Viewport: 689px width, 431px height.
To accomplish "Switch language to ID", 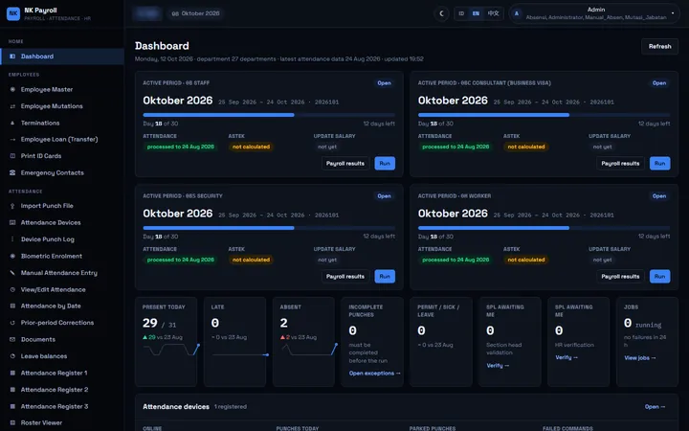I will click(x=461, y=13).
